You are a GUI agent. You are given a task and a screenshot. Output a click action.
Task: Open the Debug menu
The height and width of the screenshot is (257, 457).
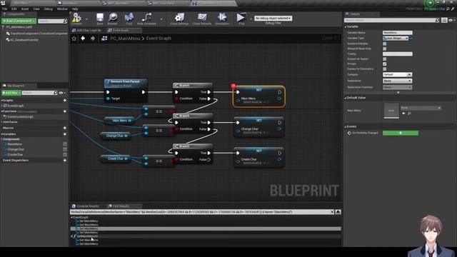49,9
